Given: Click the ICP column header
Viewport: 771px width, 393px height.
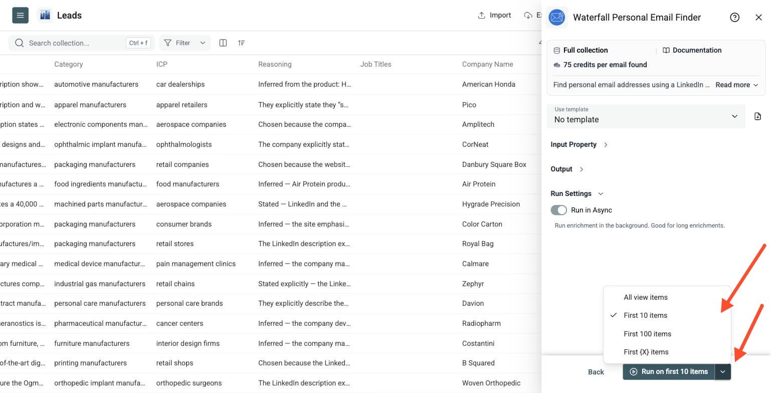Looking at the screenshot, I should tap(162, 64).
